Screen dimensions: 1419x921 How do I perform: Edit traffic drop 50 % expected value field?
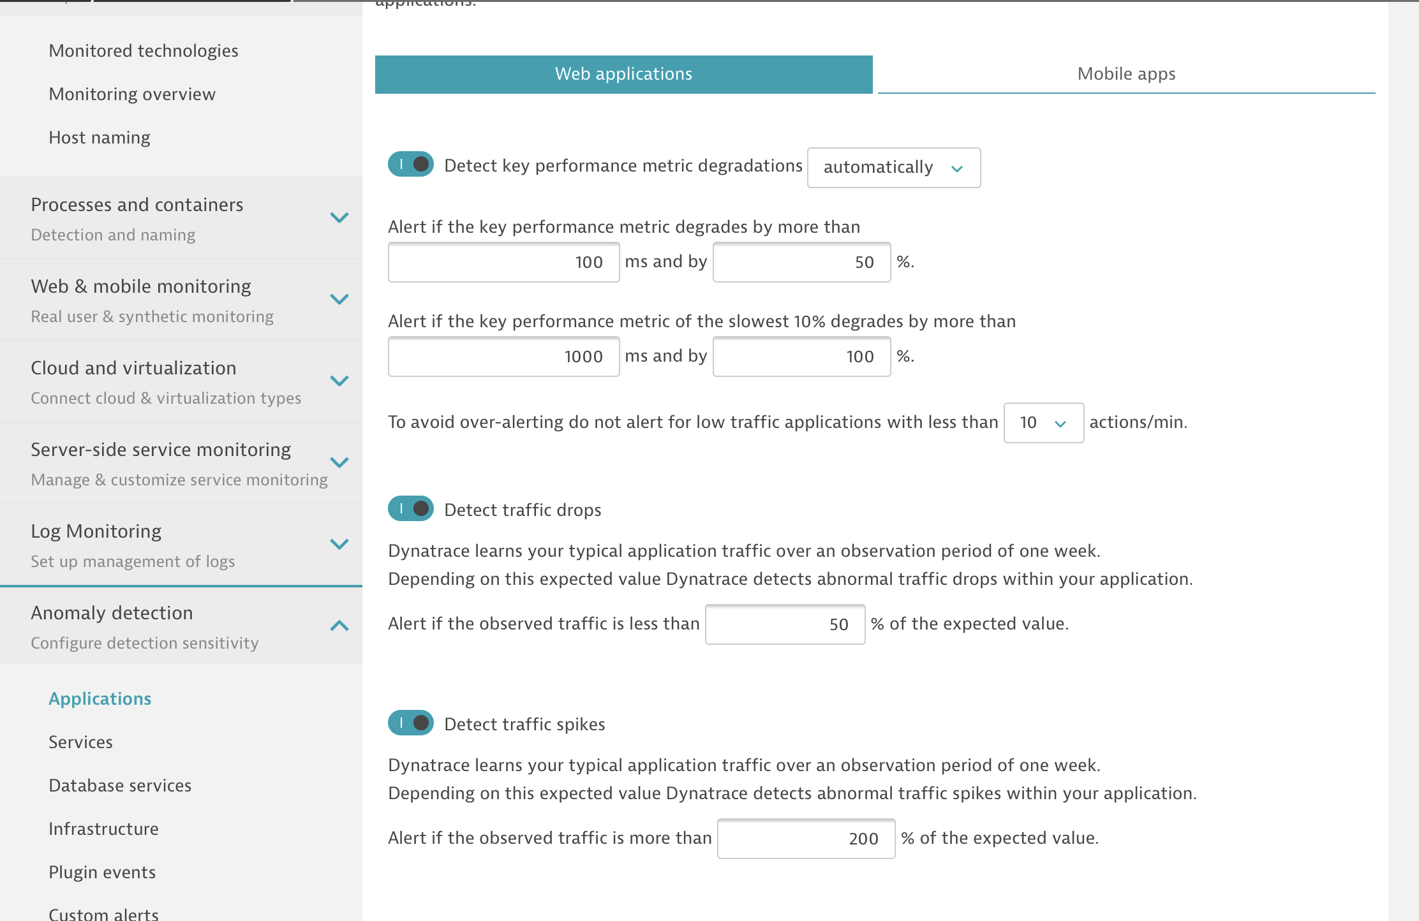click(x=785, y=624)
